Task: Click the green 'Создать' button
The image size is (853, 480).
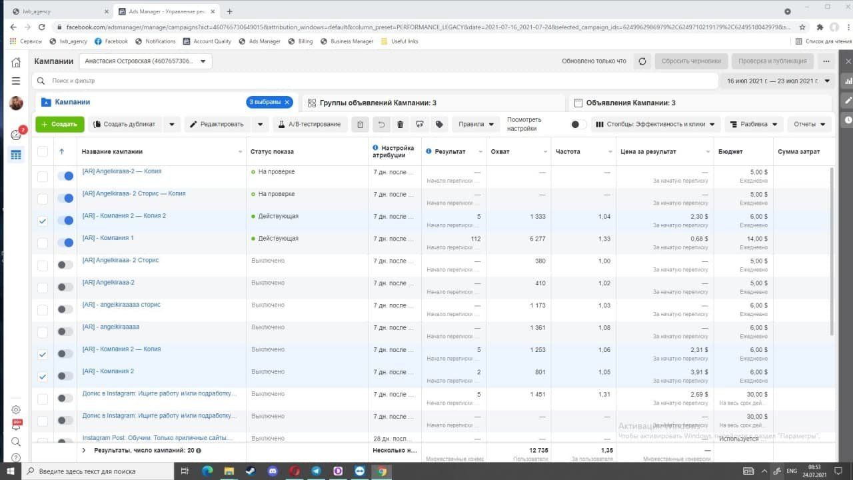Action: pyautogui.click(x=59, y=124)
